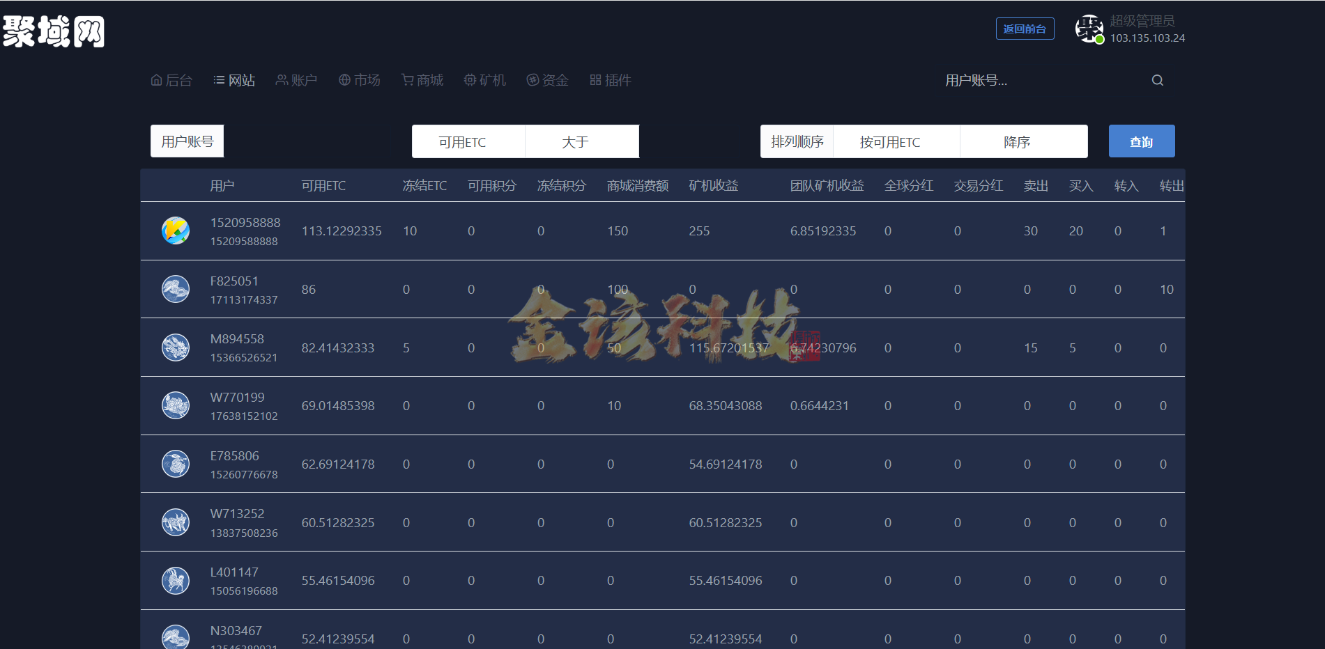Click the 返回前台 button
Viewport: 1325px width, 649px height.
pyautogui.click(x=1025, y=29)
